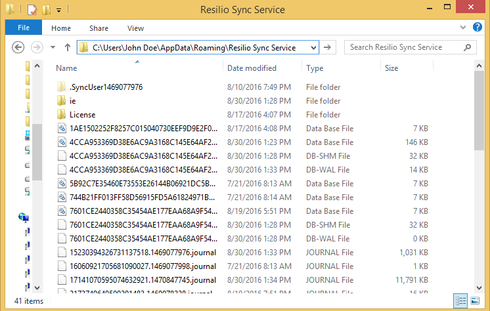The image size is (490, 311).
Task: Select the 1AE1502252F8257C database file icon
Action: coord(62,129)
